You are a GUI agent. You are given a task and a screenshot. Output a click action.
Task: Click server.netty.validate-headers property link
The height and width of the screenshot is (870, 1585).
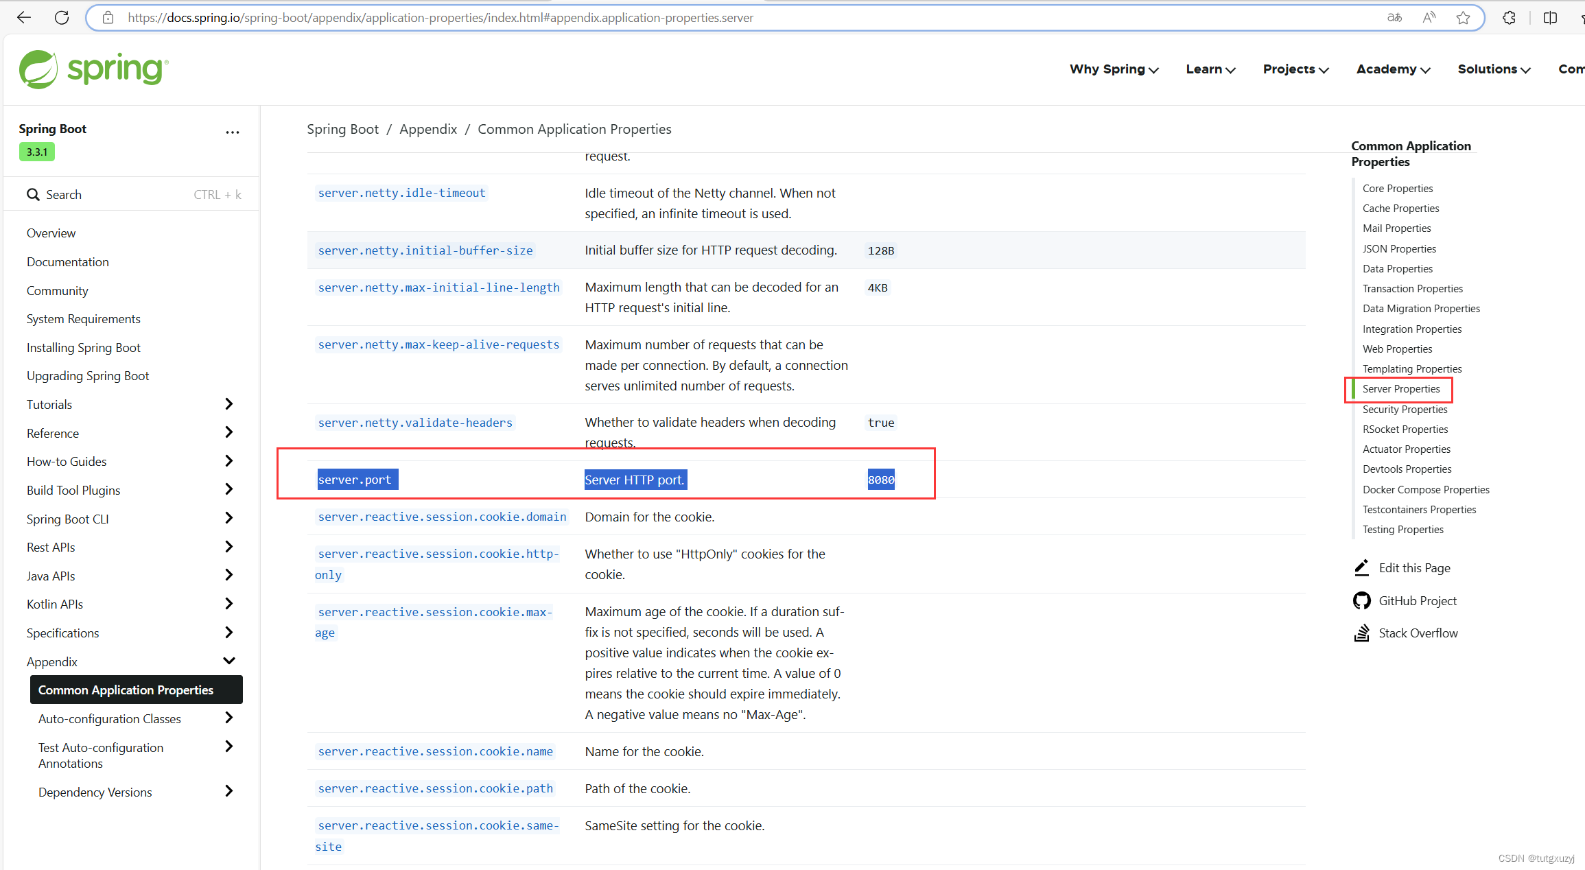[x=415, y=423]
